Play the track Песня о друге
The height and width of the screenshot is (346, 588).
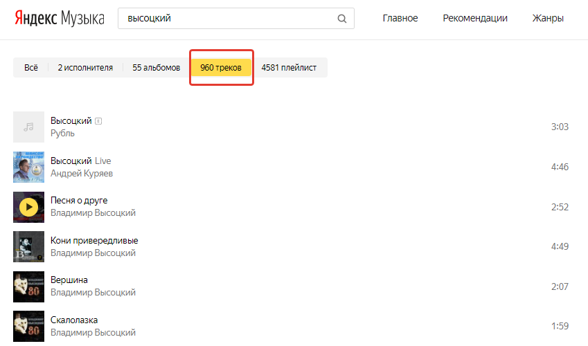(28, 207)
